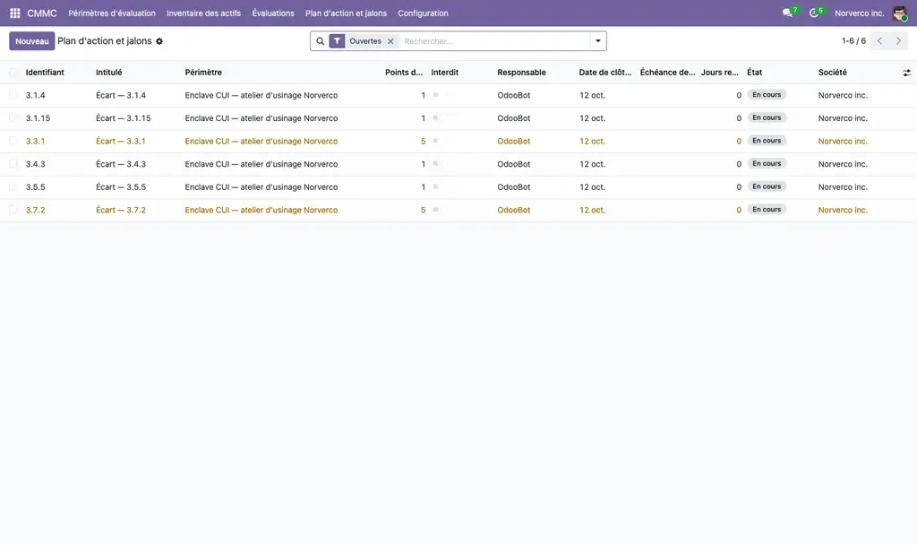Viewport: 917px width, 545px height.
Task: Go to the next page arrow
Action: 898,41
